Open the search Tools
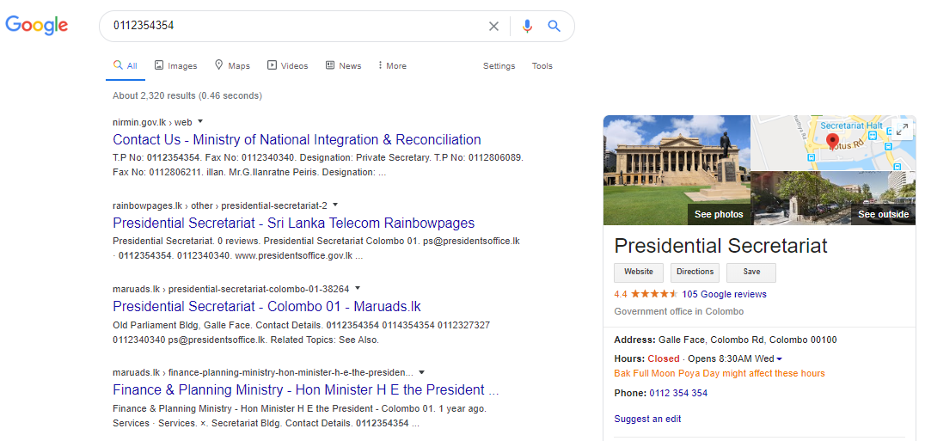Image resolution: width=925 pixels, height=441 pixels. tap(542, 66)
